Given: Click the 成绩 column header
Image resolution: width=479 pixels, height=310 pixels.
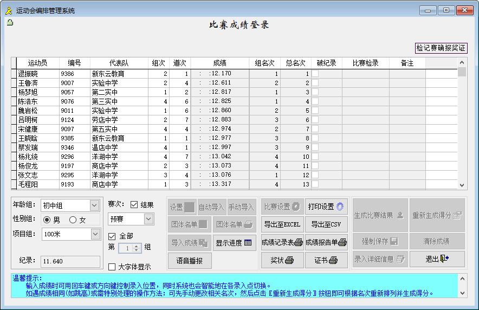Looking at the screenshot, I should [219, 63].
